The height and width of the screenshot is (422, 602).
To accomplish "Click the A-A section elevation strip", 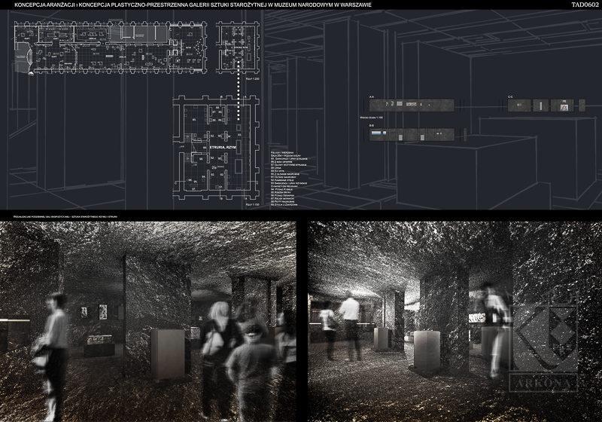I will 412,105.
